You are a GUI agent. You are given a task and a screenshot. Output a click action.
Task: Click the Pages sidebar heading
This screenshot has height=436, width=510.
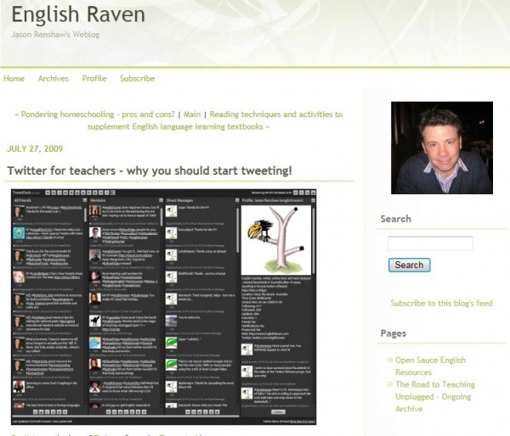click(x=394, y=333)
